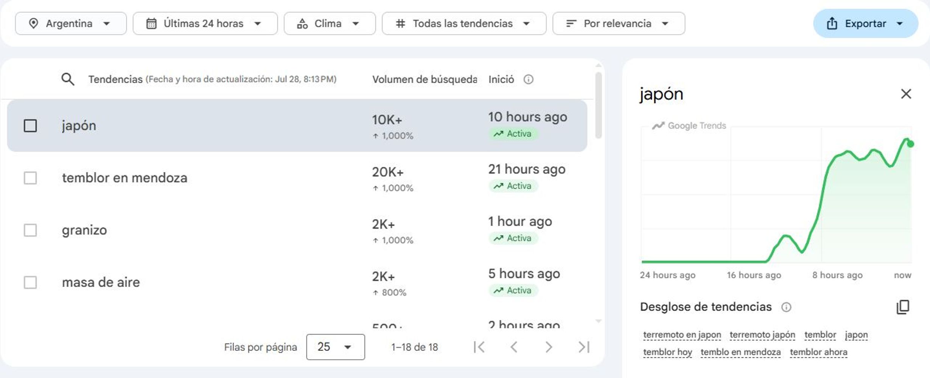Click the green endpoint dot on japón chart
This screenshot has width=930, height=378.
910,144
